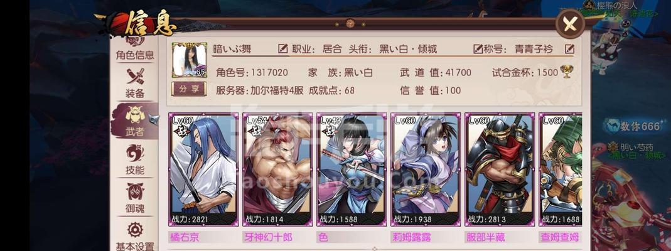Click the gold trophy icon by 试合金杯
Image resolution: width=671 pixels, height=251 pixels.
tap(567, 72)
